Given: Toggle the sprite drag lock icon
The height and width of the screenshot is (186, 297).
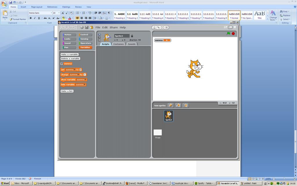Looking at the screenshot, I should (x=132, y=36).
